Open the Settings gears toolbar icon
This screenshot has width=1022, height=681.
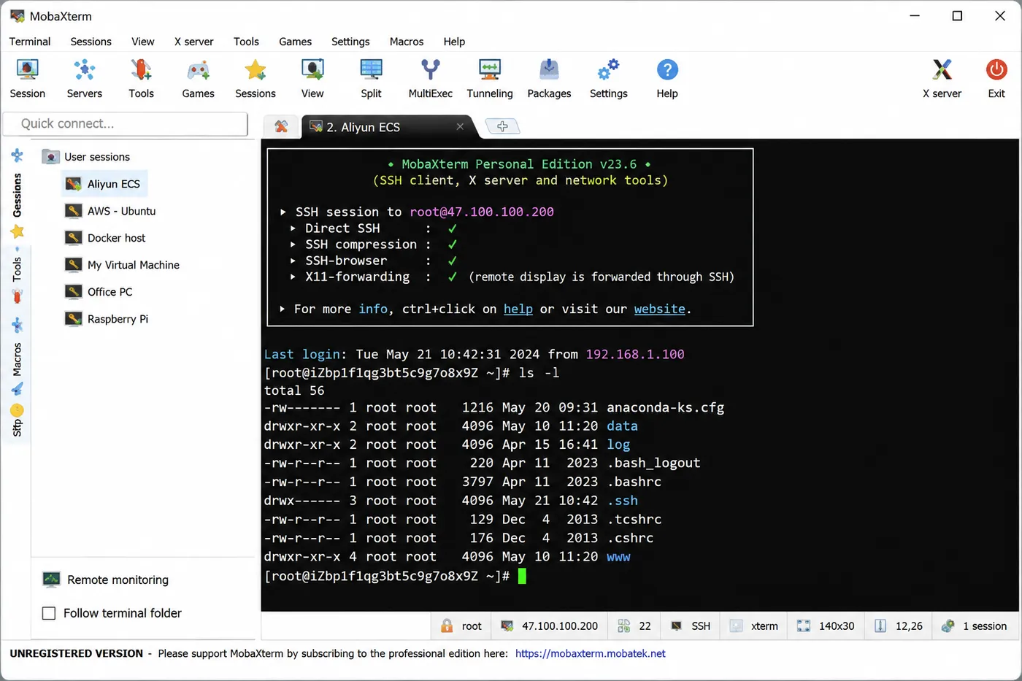coord(608,70)
